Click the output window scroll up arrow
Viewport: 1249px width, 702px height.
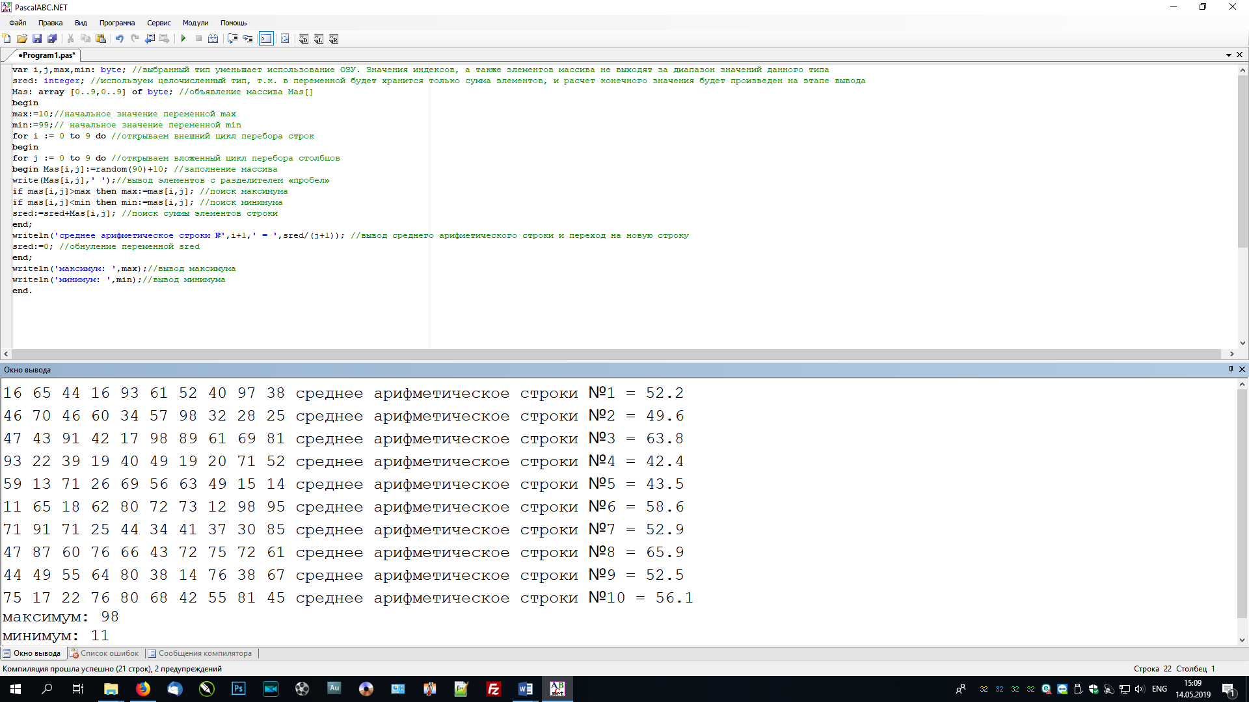click(1242, 384)
